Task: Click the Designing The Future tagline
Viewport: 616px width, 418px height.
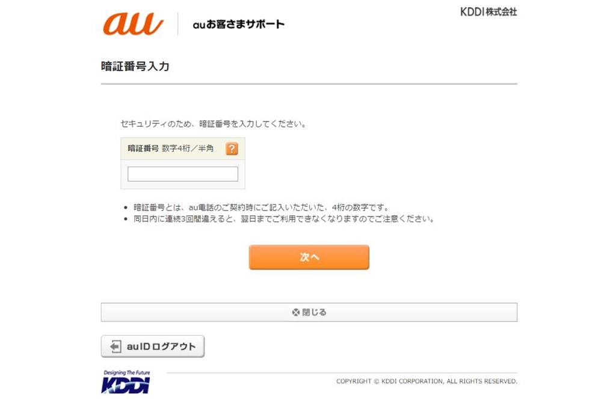Action: pyautogui.click(x=127, y=372)
